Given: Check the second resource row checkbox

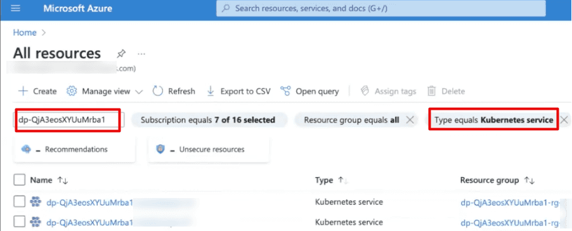Looking at the screenshot, I should (19, 221).
